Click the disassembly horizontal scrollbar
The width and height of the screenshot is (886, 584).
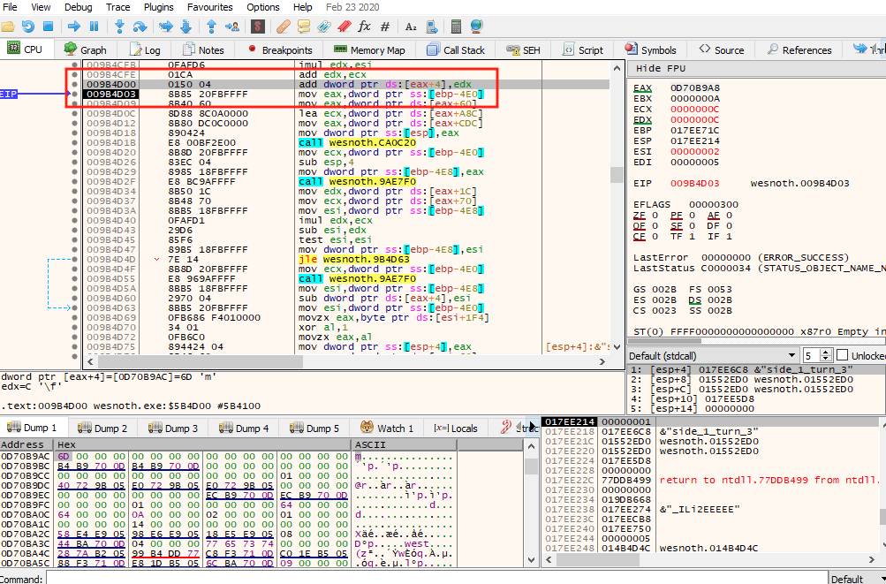[x=344, y=362]
